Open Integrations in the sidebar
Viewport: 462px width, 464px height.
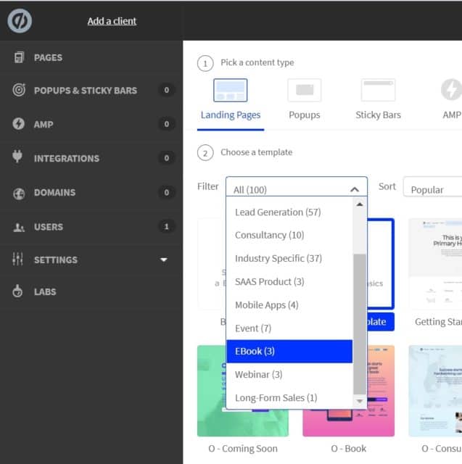pyautogui.click(x=67, y=158)
